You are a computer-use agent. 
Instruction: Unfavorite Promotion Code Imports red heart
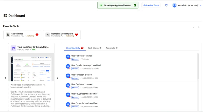point(77,35)
